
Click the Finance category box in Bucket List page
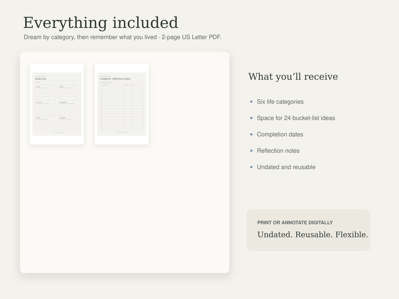[x=68, y=92]
